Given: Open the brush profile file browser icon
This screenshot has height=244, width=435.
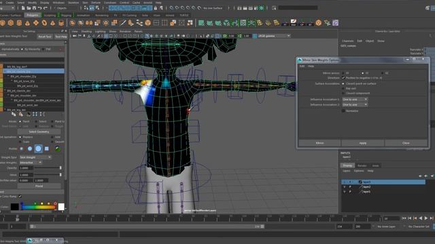Looking at the screenshot, I should (x=57, y=149).
